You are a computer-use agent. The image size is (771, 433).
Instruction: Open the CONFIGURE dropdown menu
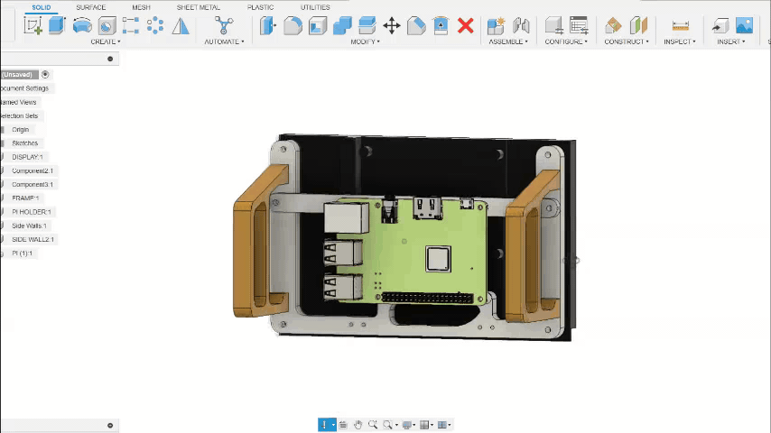tap(566, 41)
